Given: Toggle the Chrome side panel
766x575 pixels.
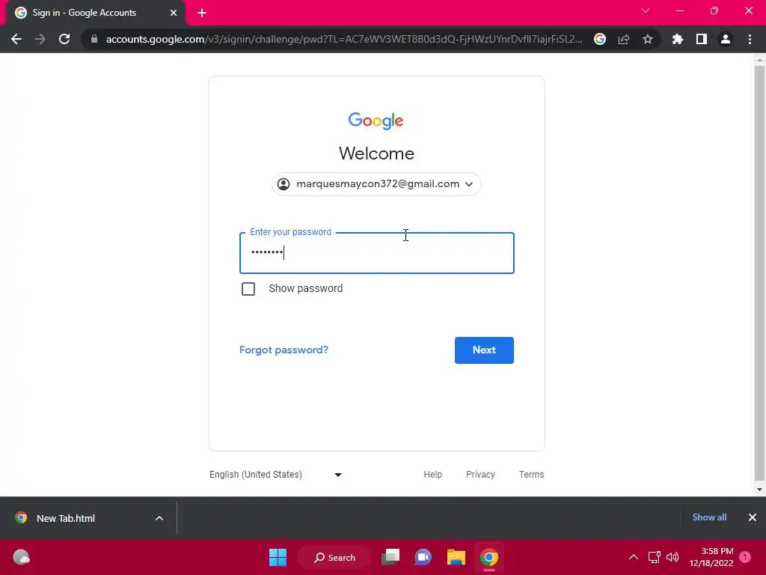Looking at the screenshot, I should pos(702,39).
